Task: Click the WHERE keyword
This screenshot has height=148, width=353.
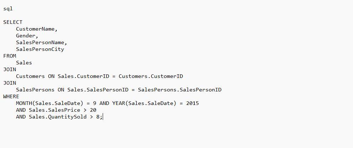Action: pyautogui.click(x=11, y=96)
